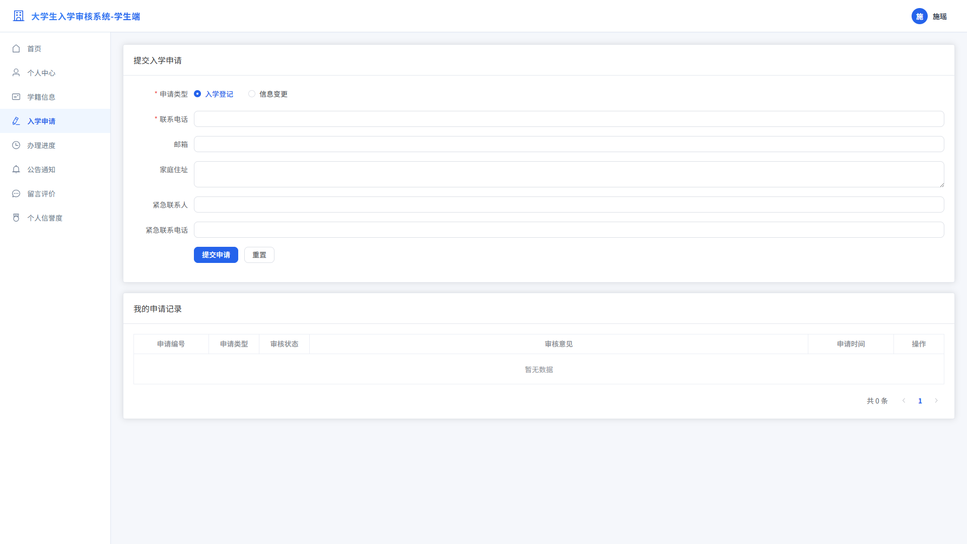967x544 pixels.
Task: Click the 共 0 条 total count text
Action: [x=877, y=401]
